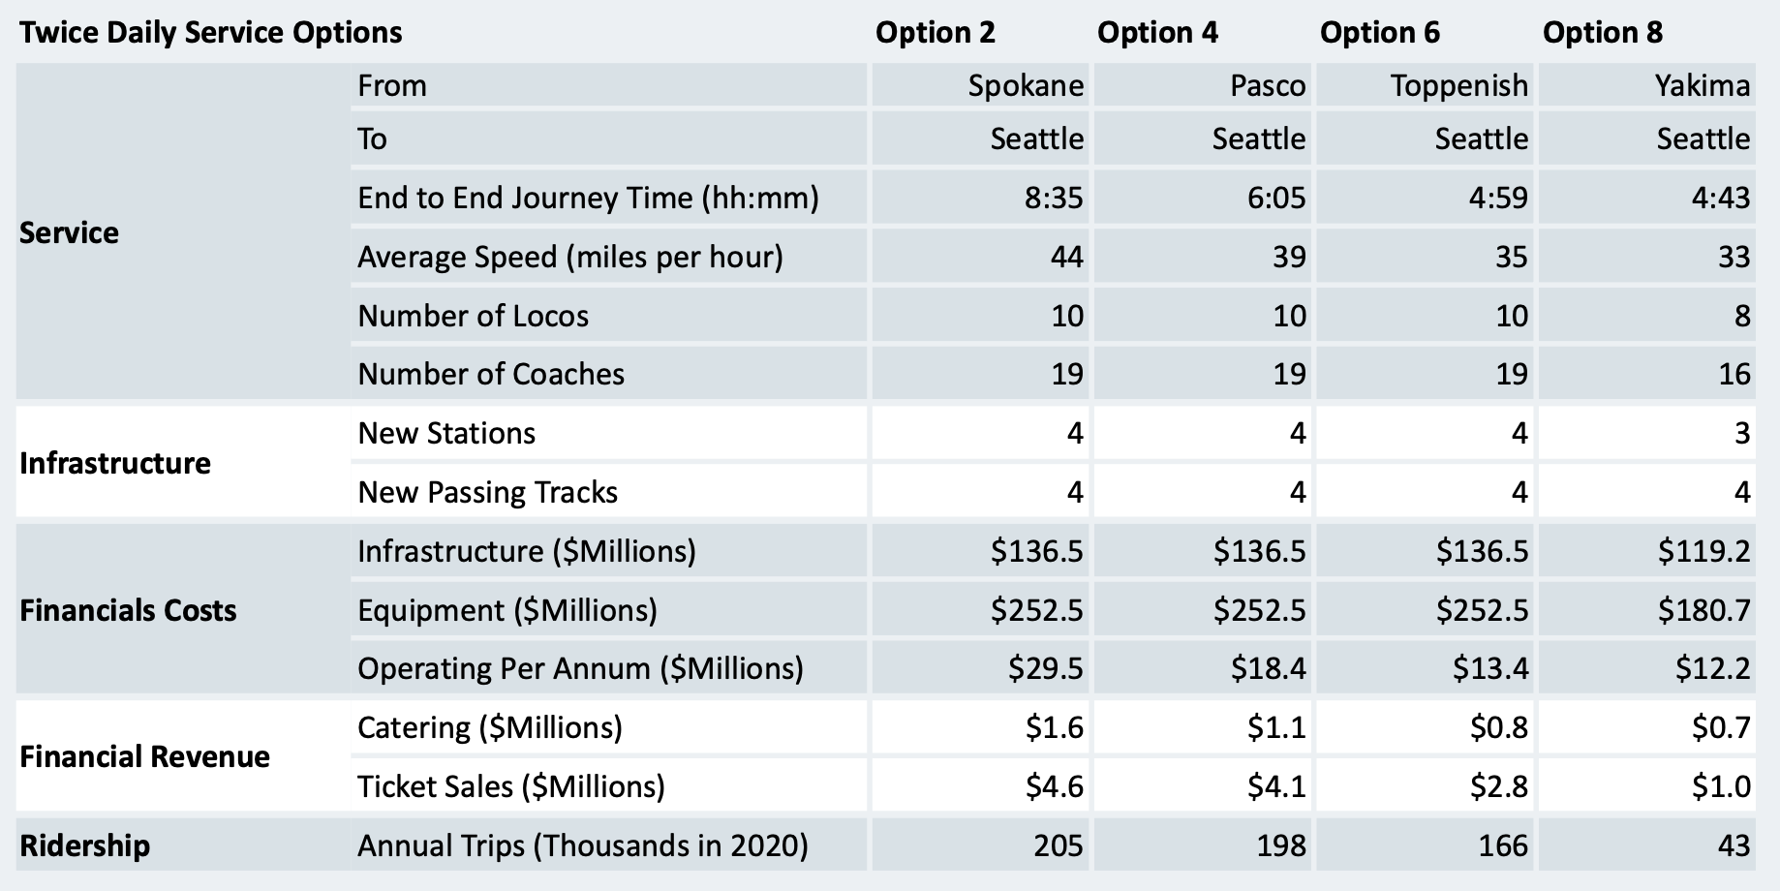This screenshot has height=891, width=1780.
Task: Click the New Passing Tracks row label
Action: [x=487, y=492]
